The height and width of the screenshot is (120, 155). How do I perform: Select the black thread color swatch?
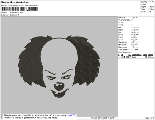(125, 57)
